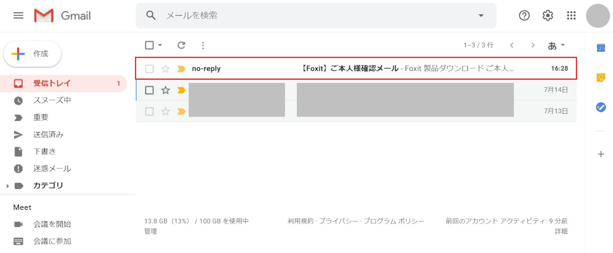This screenshot has width=613, height=253.
Task: Click the no-reply sender name
Action: point(206,69)
